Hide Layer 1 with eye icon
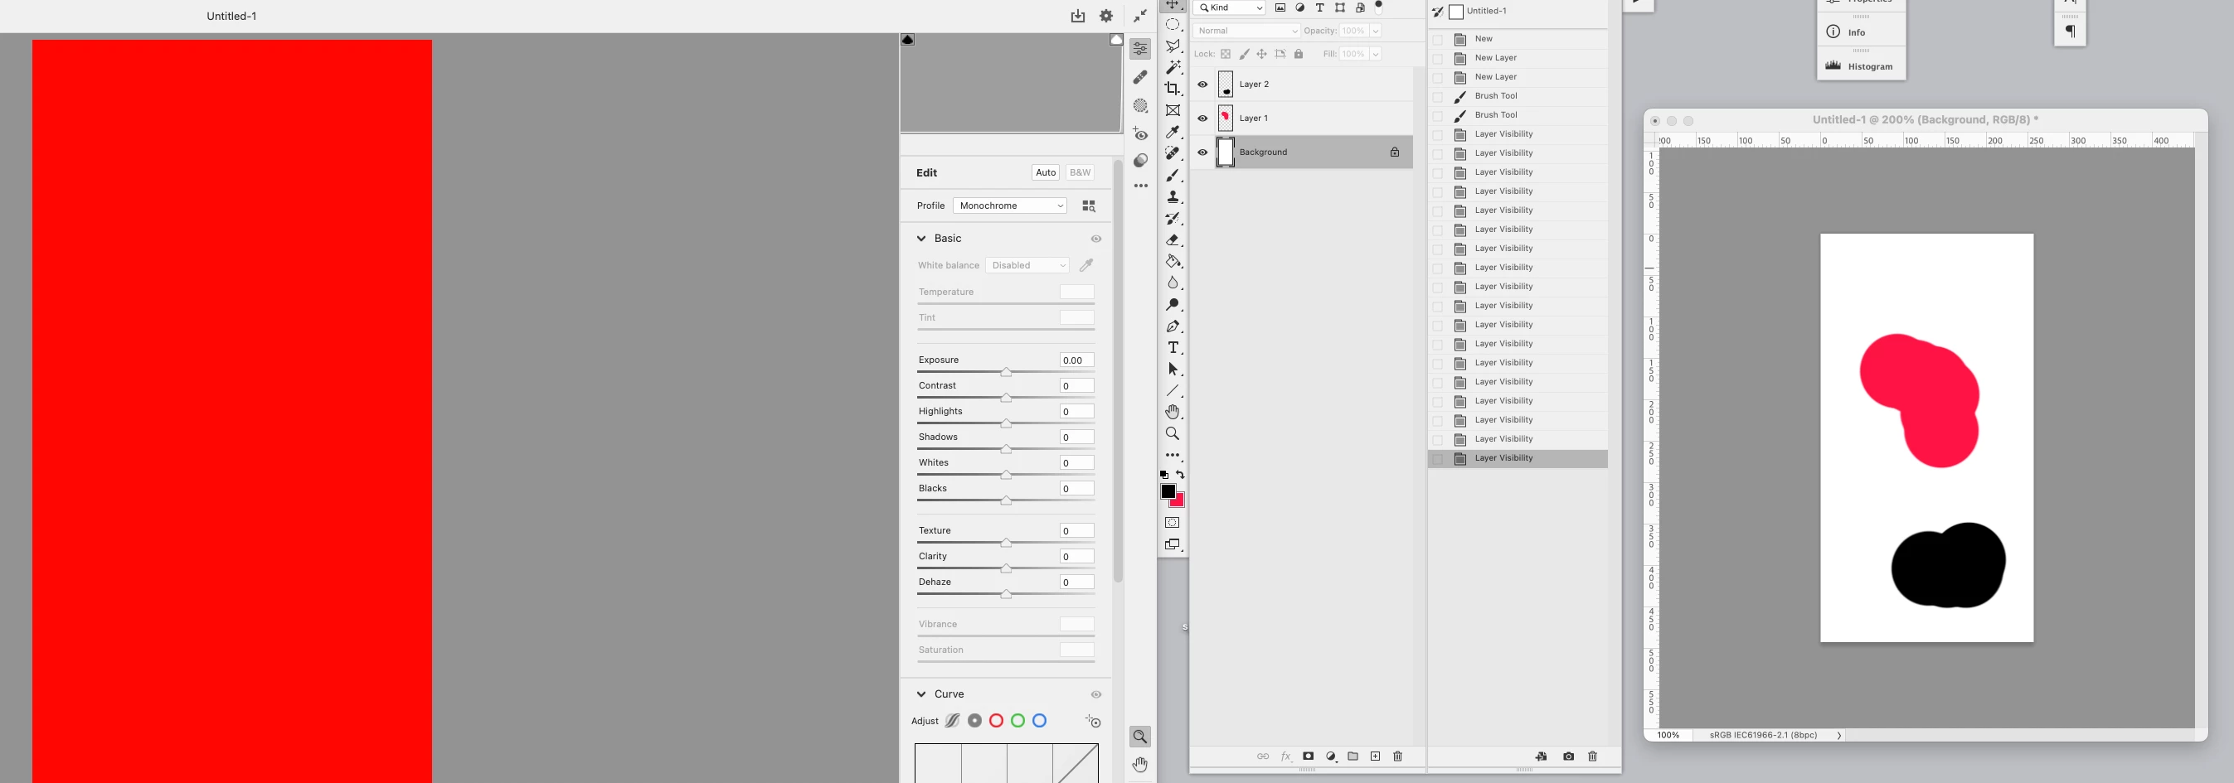Viewport: 2234px width, 783px height. pyautogui.click(x=1202, y=118)
